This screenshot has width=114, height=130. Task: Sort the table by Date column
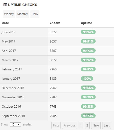click(x=5, y=23)
